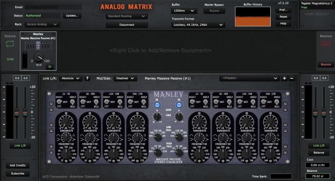Click the left input level fader handle
This screenshot has height=181, width=335.
(17, 113)
